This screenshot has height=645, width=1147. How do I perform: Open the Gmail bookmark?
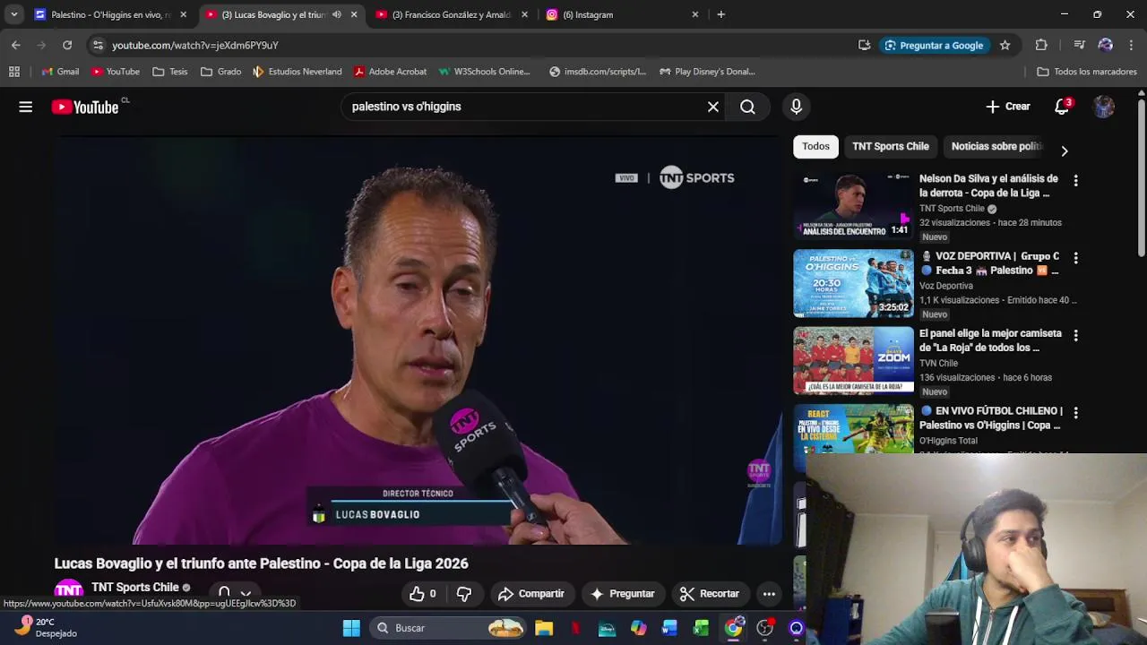tap(60, 72)
